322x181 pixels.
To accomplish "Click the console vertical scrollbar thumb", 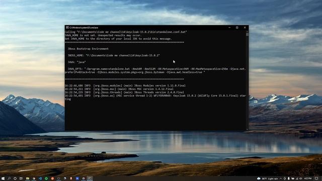I will [247, 35].
